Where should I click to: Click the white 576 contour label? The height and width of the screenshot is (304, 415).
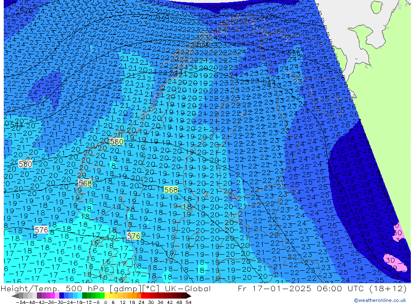[41, 230]
